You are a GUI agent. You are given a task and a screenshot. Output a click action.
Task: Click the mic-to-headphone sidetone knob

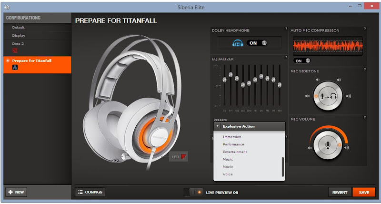tap(328, 96)
